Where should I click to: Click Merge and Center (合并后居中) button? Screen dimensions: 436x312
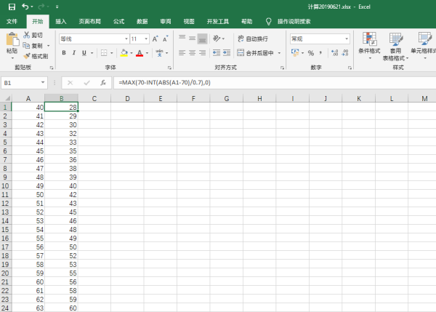[256, 52]
